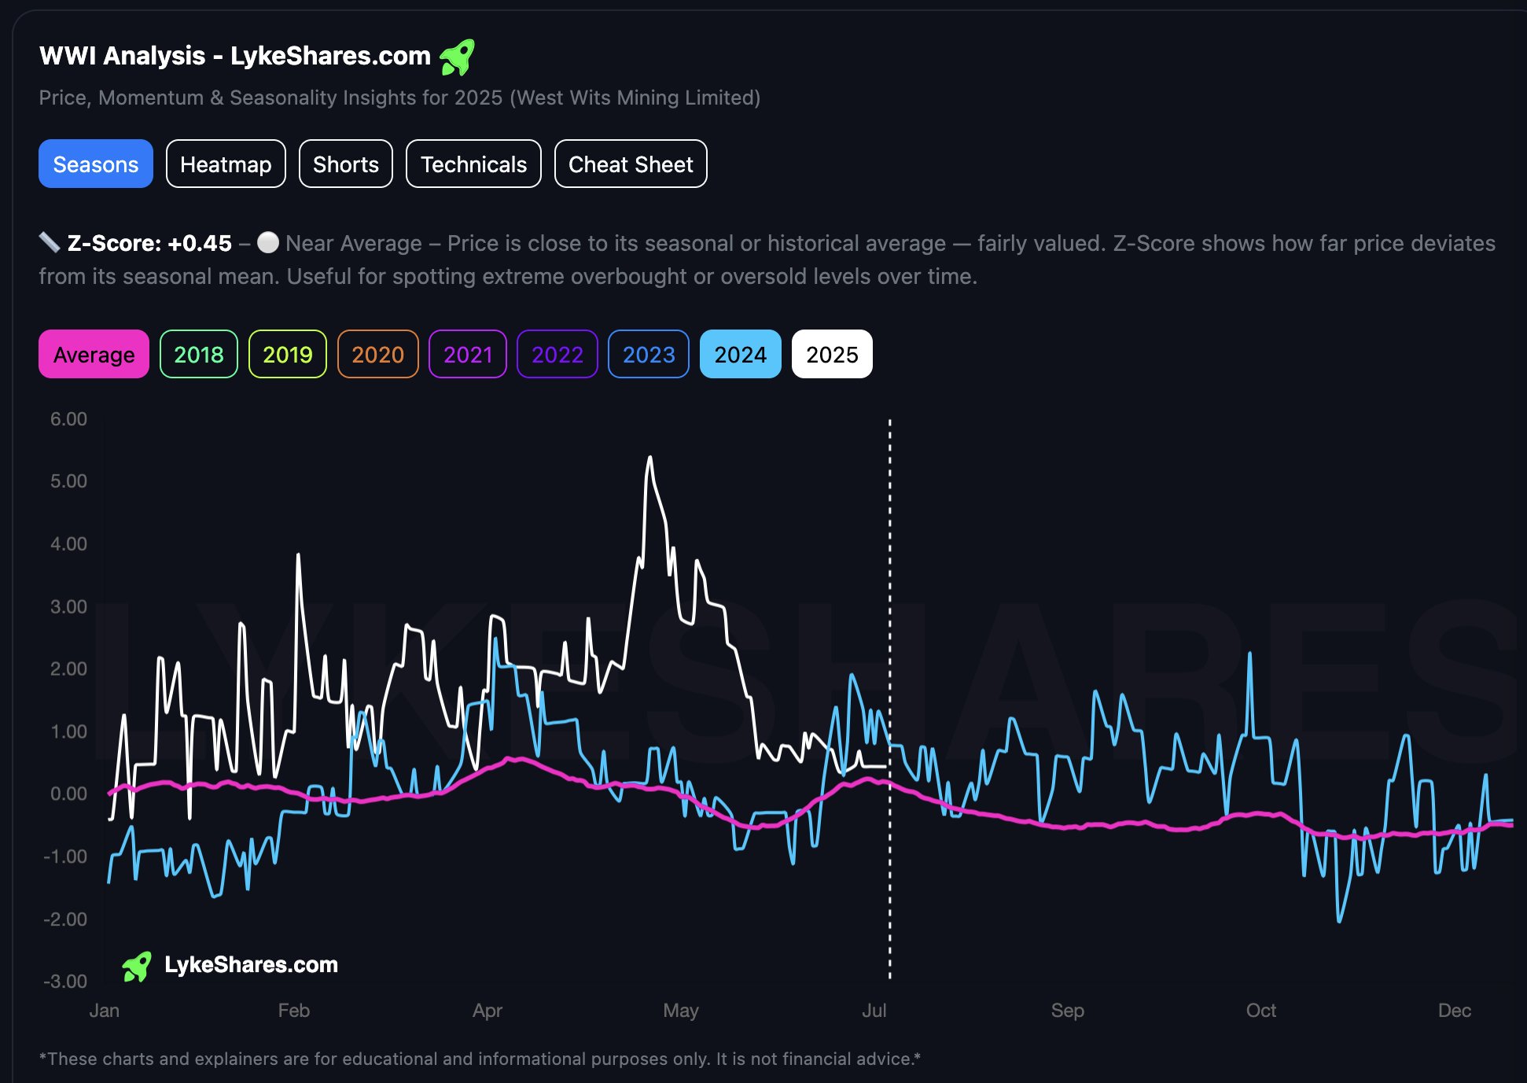This screenshot has height=1083, width=1527.
Task: Click the 6.00 y-axis label
Action: point(68,418)
